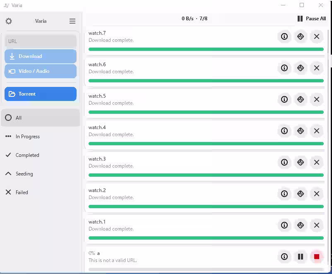Switch to the Completed filter

(x=41, y=155)
